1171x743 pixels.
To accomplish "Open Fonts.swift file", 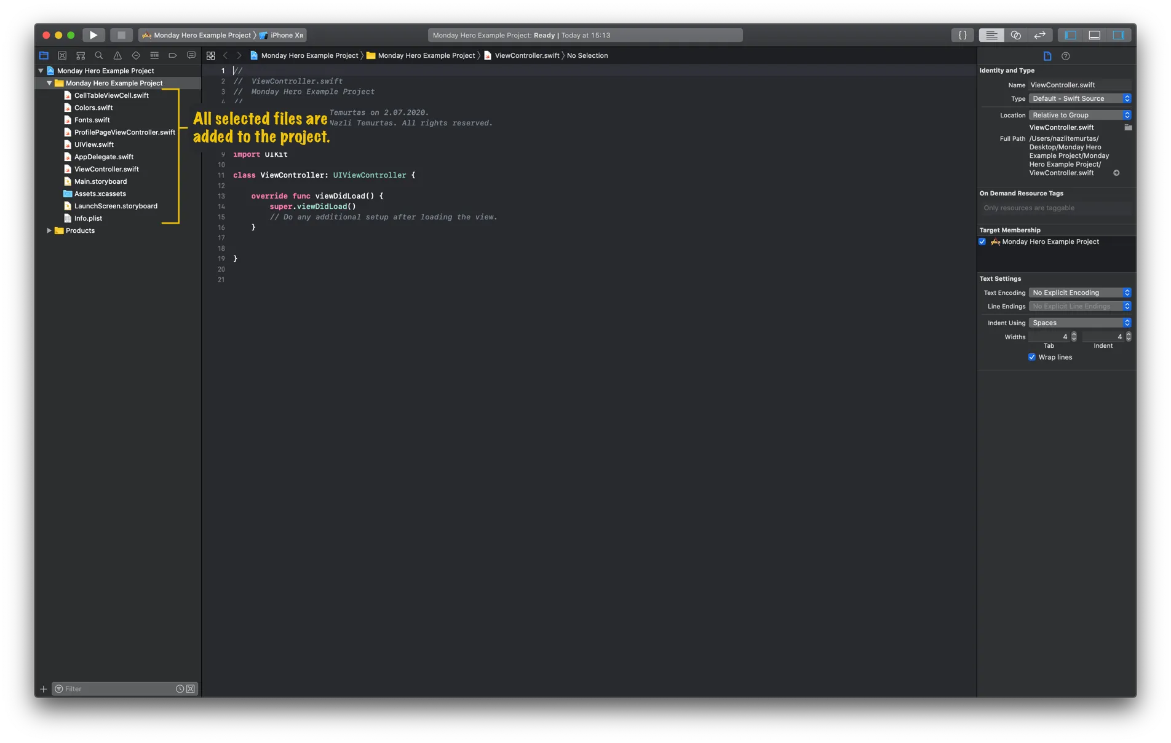I will (92, 120).
